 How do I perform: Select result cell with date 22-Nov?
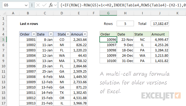pyautogui.click(x=125, y=40)
